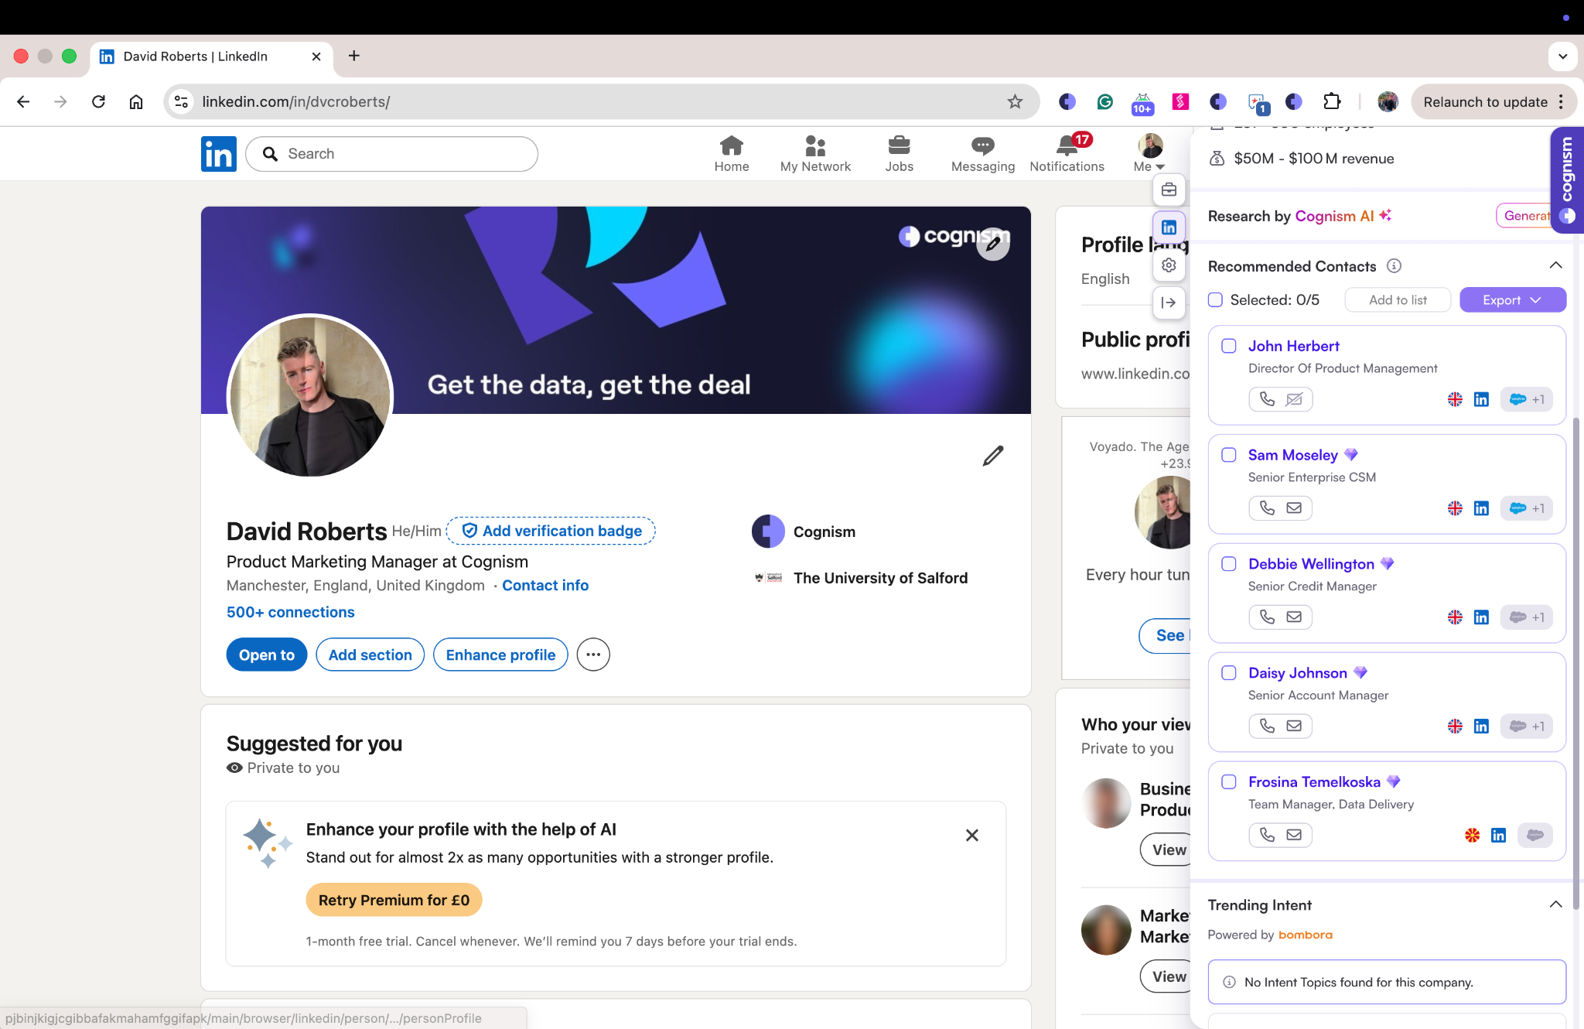
Task: Click the collapse panel arrow icon
Action: point(1169,303)
